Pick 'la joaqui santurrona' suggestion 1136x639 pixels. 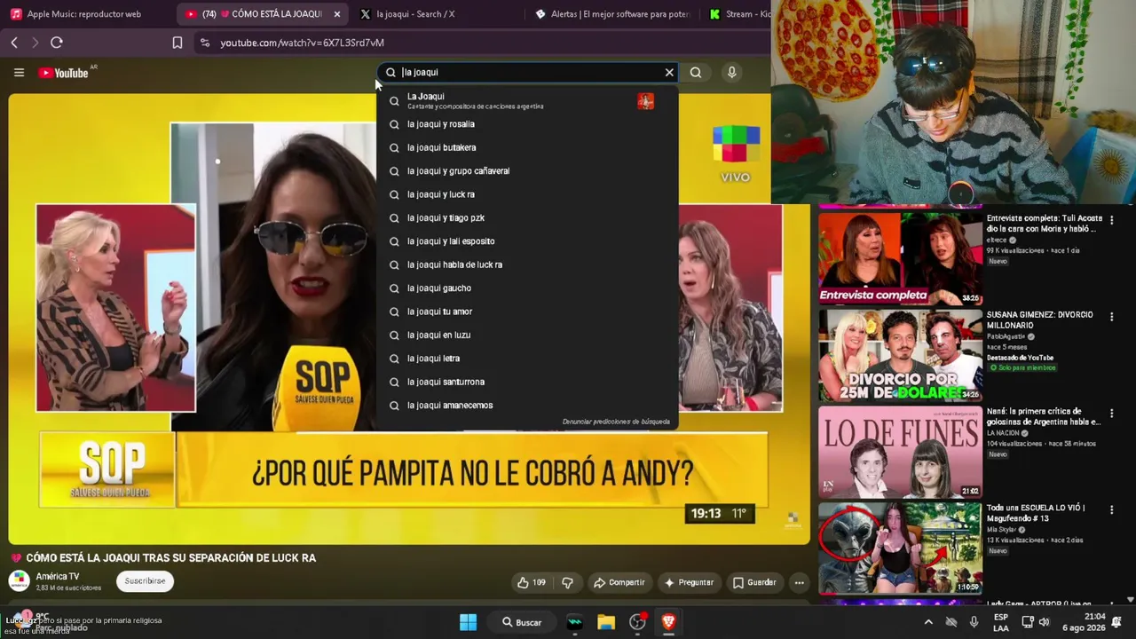coord(528,382)
